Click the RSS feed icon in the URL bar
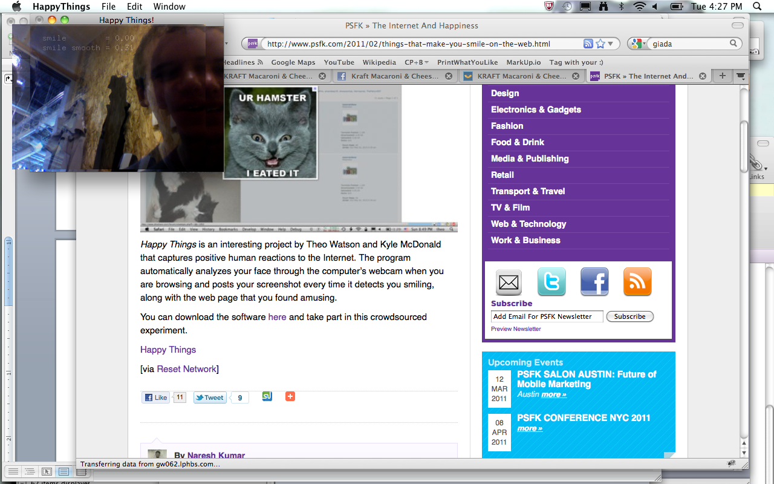The width and height of the screenshot is (774, 484). pyautogui.click(x=588, y=44)
